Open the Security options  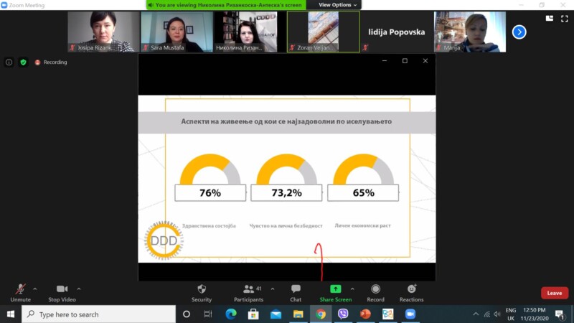pyautogui.click(x=202, y=292)
